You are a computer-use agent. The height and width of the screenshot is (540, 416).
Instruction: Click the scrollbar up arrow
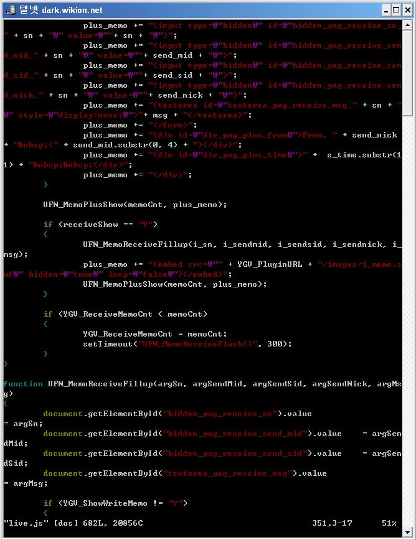pos(407,25)
